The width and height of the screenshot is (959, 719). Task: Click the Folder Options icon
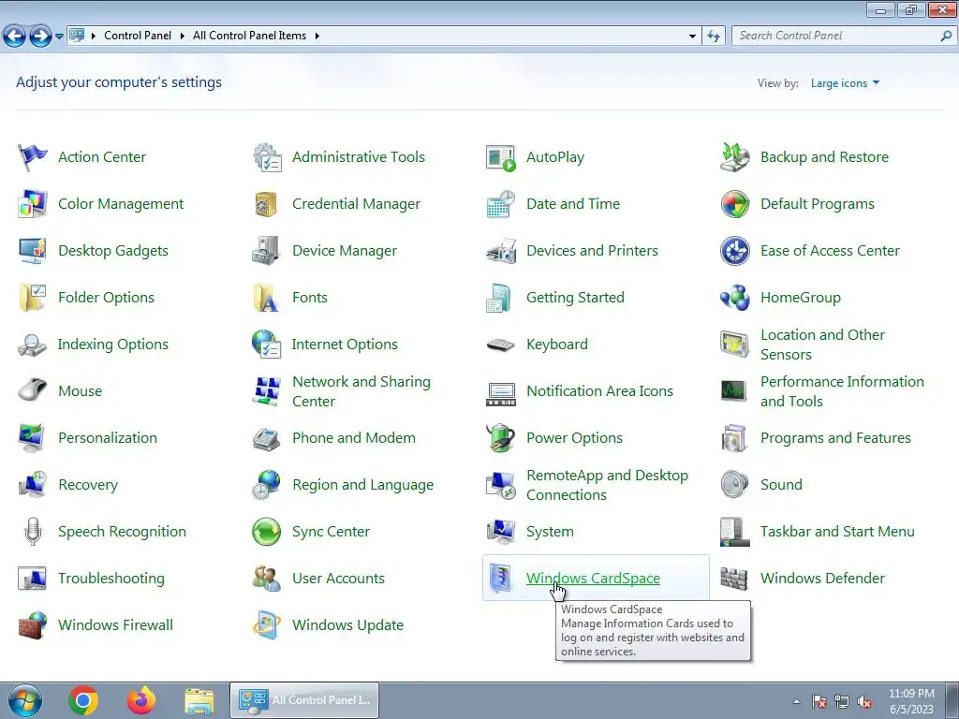(33, 298)
